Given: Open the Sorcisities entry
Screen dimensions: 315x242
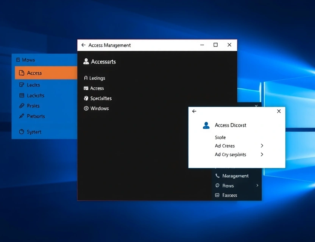Looking at the screenshot, I should (101, 98).
